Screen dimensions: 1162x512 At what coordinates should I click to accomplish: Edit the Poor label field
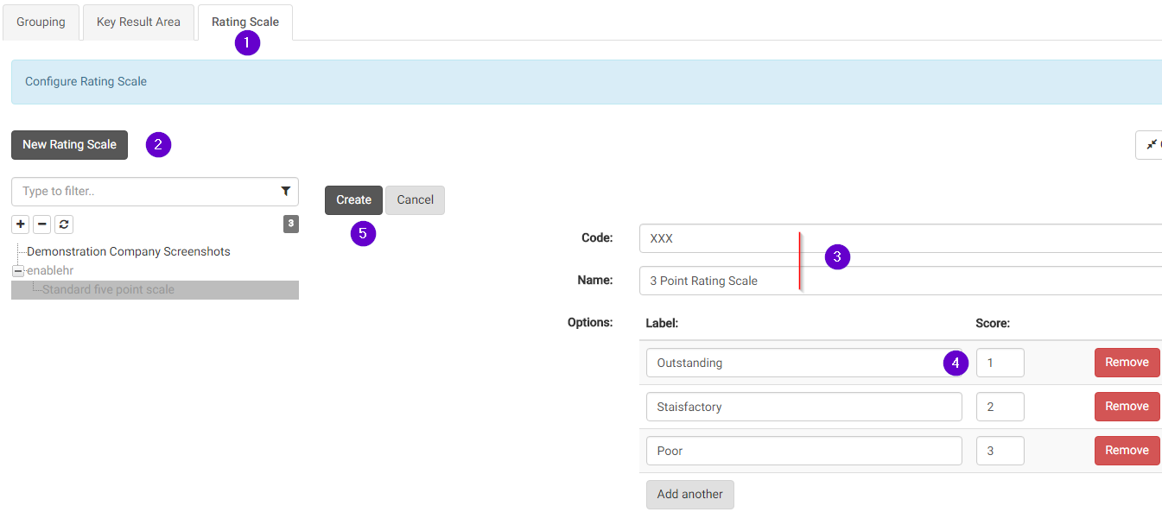click(x=803, y=451)
